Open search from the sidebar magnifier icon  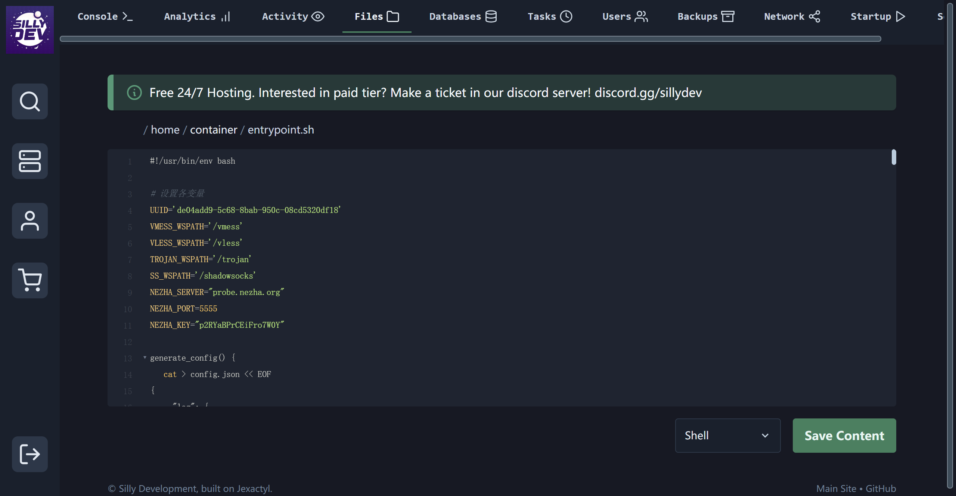[30, 101]
